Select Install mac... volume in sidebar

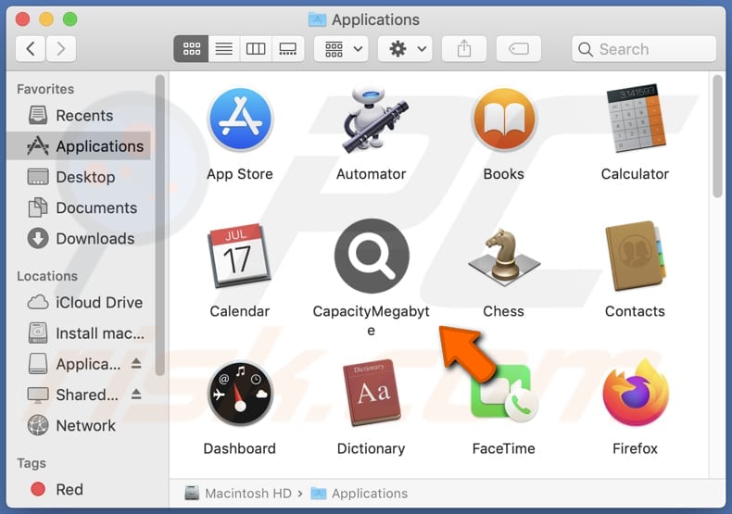tap(80, 333)
